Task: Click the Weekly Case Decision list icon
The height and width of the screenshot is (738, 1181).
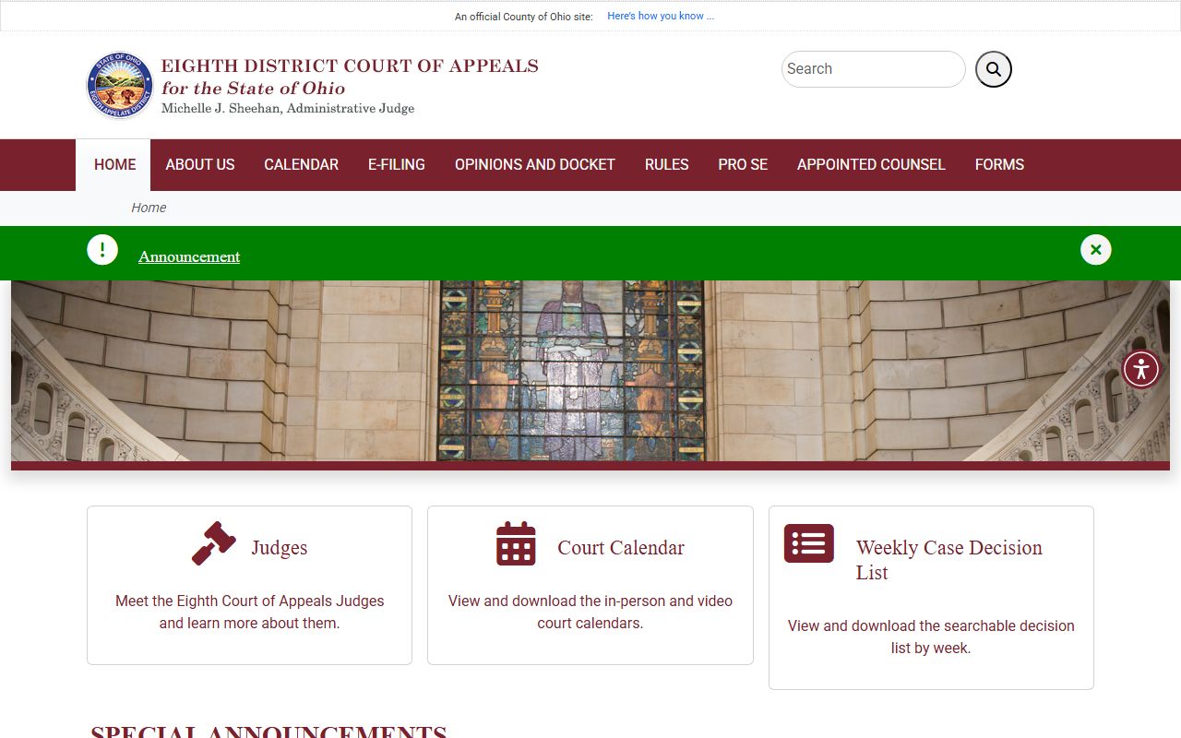Action: pos(809,543)
